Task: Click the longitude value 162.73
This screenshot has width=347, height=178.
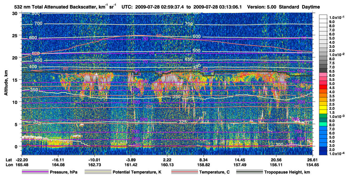Action: tap(94, 165)
